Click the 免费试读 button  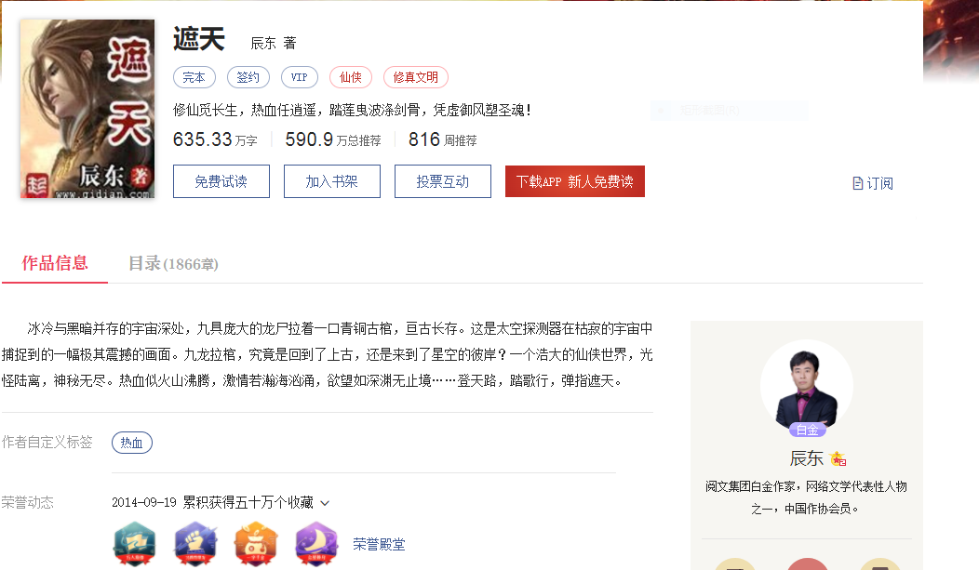coord(221,181)
